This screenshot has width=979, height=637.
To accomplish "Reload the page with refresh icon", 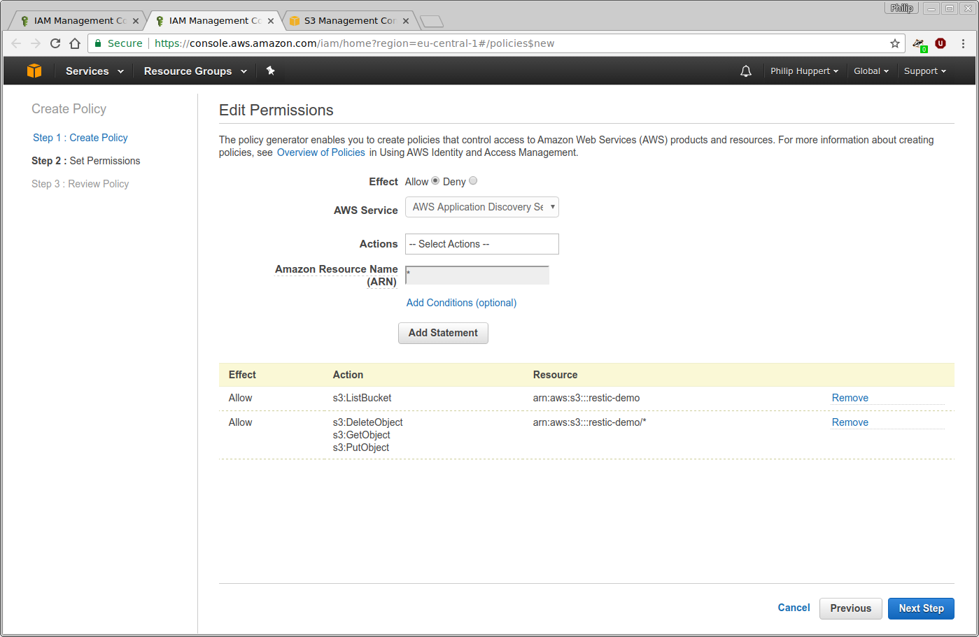I will click(x=55, y=43).
